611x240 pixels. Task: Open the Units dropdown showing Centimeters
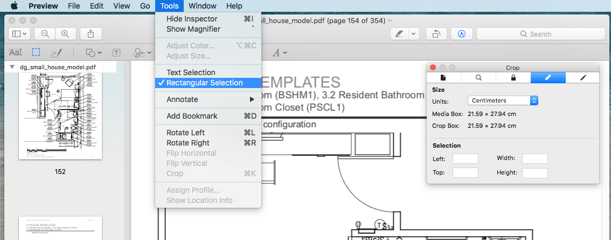[x=502, y=100]
